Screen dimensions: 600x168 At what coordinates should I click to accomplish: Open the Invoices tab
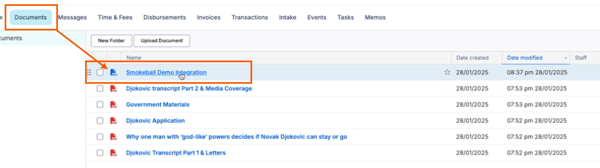(x=209, y=17)
